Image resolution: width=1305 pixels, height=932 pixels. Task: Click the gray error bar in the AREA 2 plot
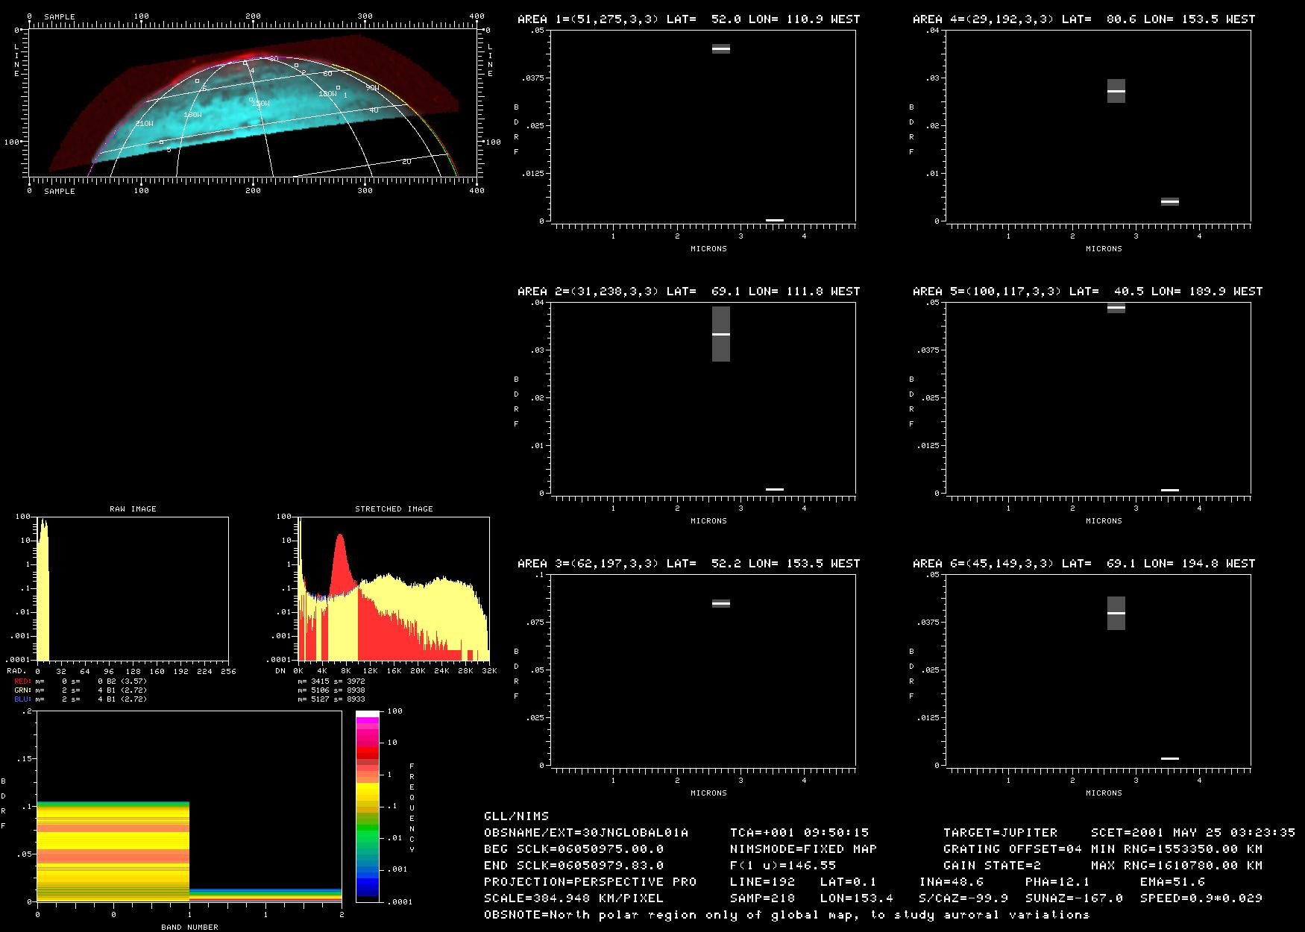(720, 334)
